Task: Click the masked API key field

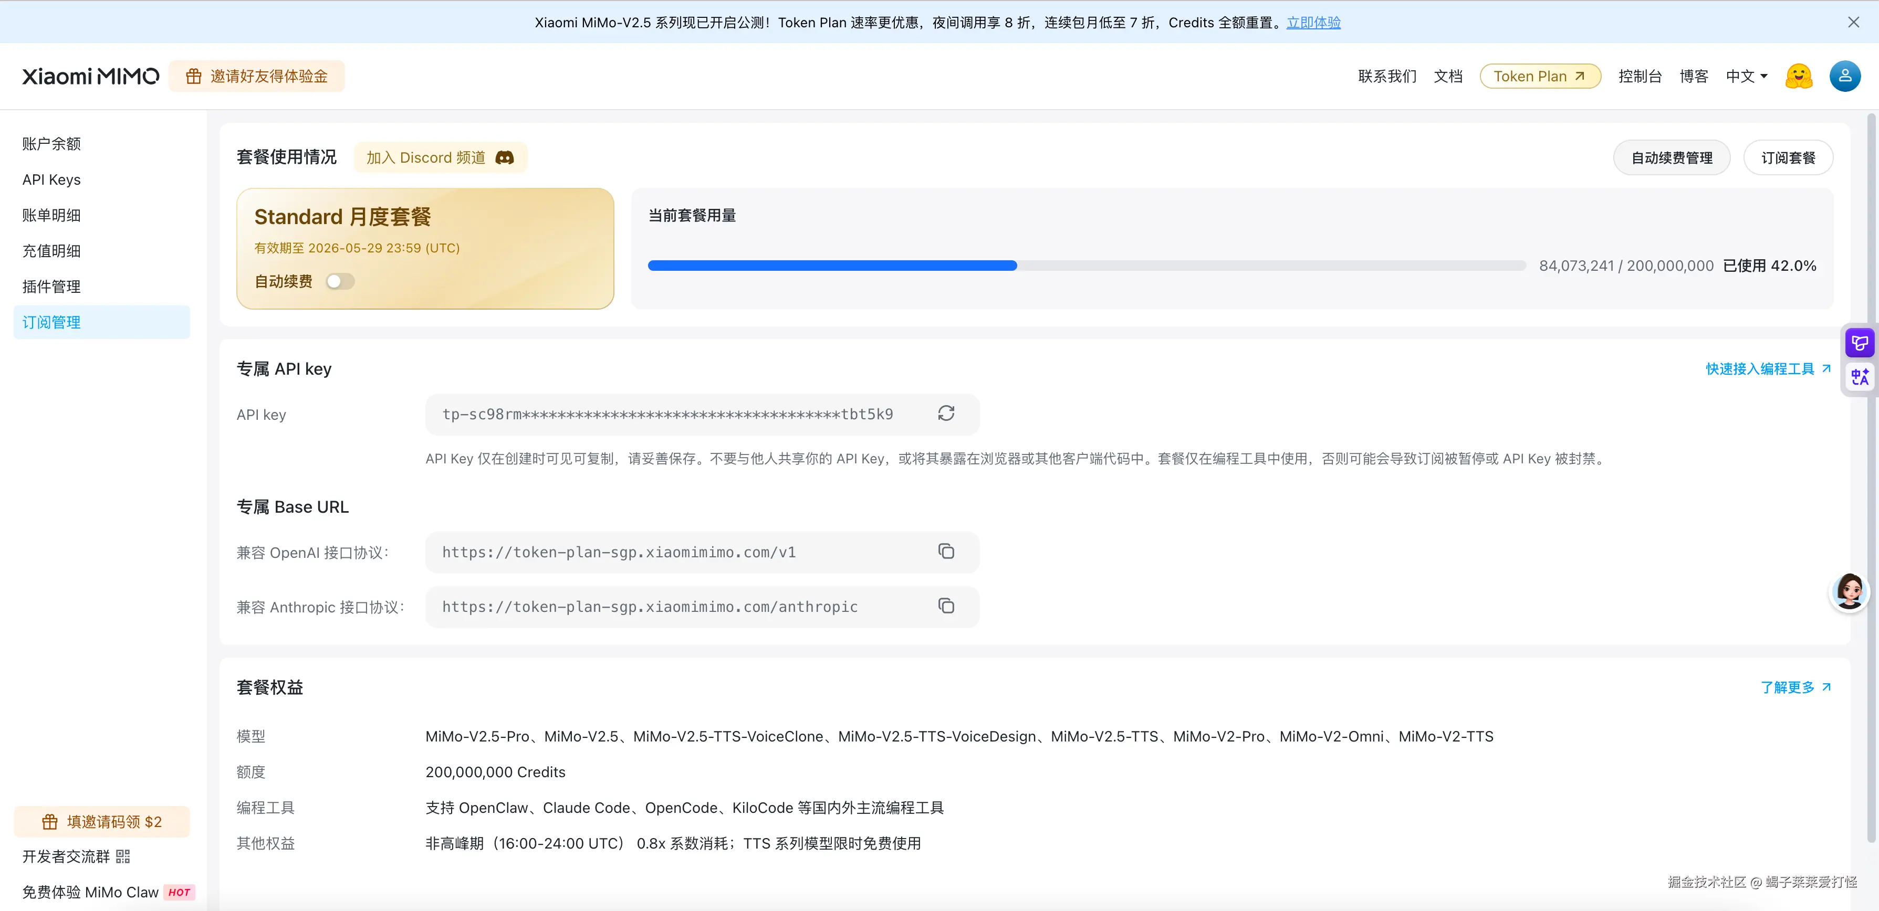Action: [702, 414]
